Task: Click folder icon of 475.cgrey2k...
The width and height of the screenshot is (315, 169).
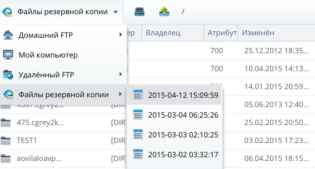Action: [5, 123]
